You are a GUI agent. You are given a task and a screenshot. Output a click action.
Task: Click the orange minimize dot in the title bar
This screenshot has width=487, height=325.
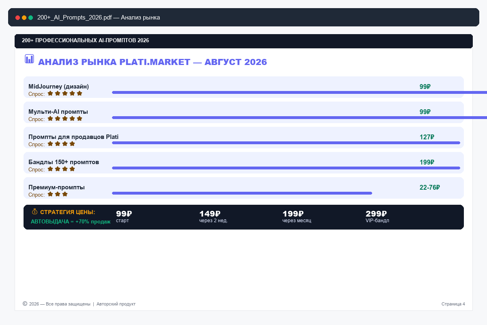24,18
